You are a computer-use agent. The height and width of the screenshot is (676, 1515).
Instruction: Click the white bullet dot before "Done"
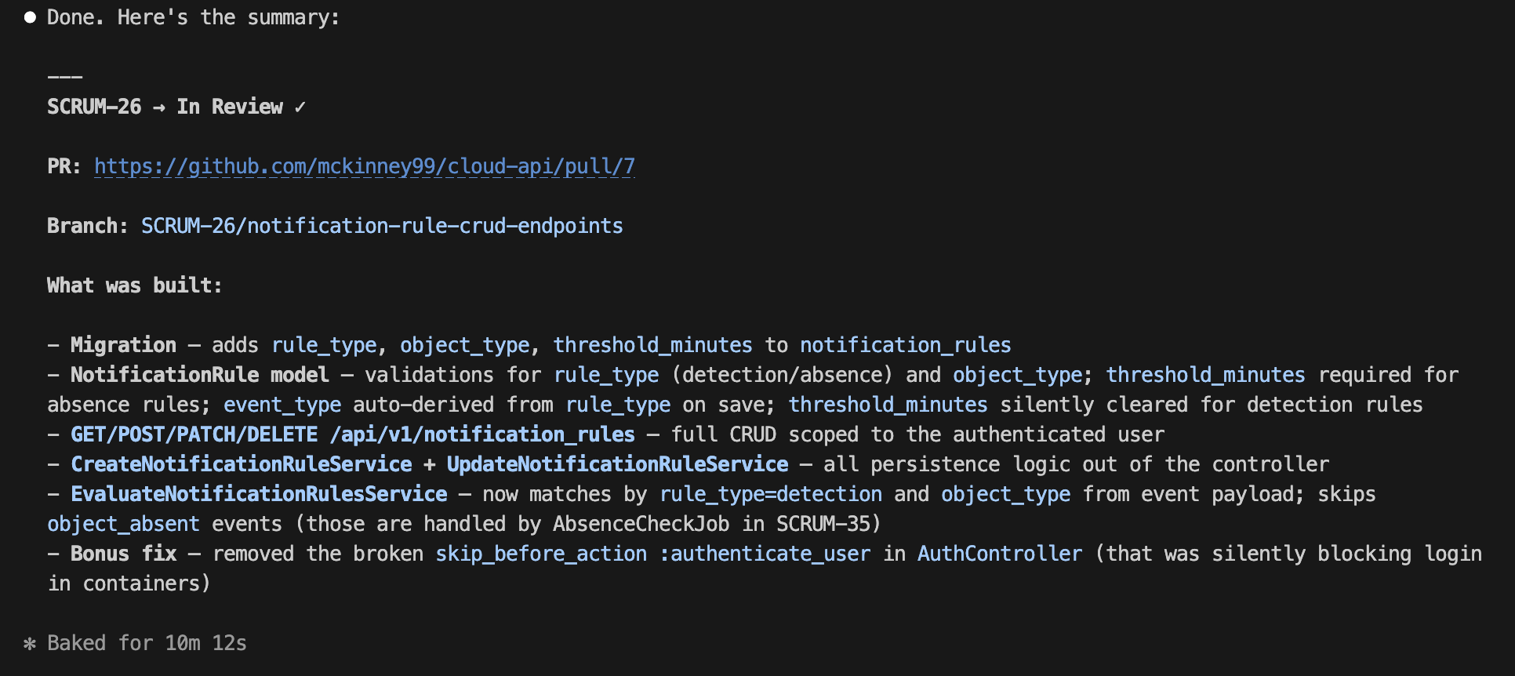pyautogui.click(x=30, y=17)
